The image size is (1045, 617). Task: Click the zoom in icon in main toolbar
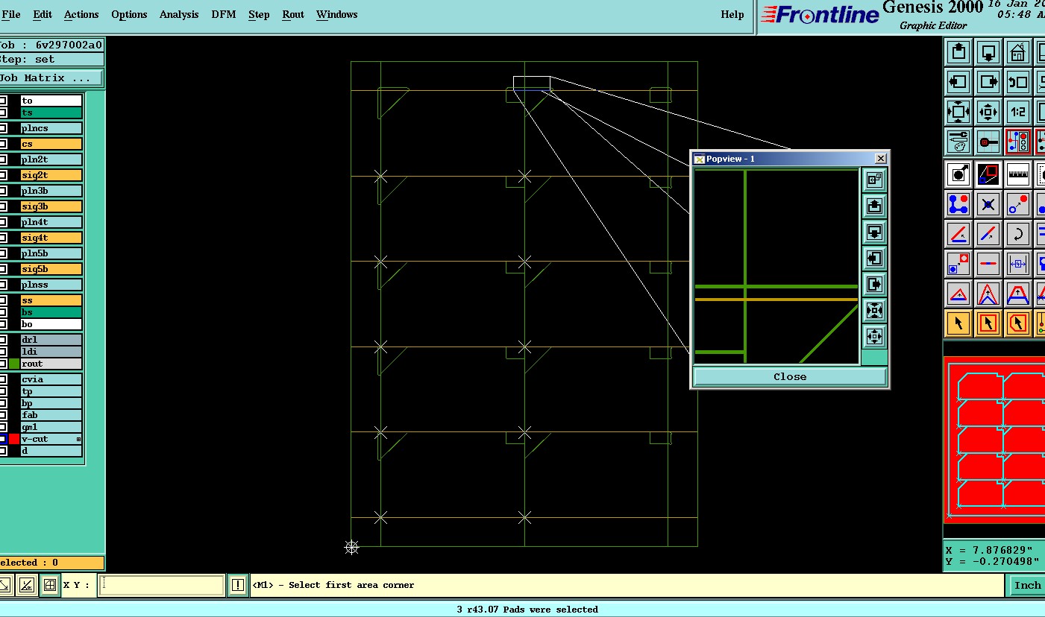point(958,112)
